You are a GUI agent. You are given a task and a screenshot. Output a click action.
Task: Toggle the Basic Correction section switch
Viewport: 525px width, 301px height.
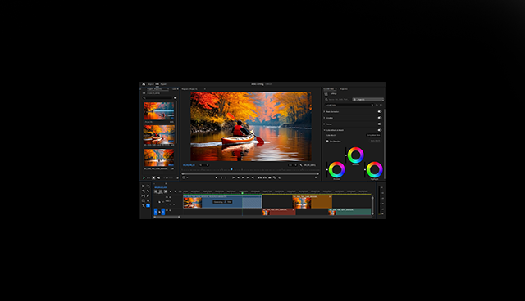tap(379, 111)
